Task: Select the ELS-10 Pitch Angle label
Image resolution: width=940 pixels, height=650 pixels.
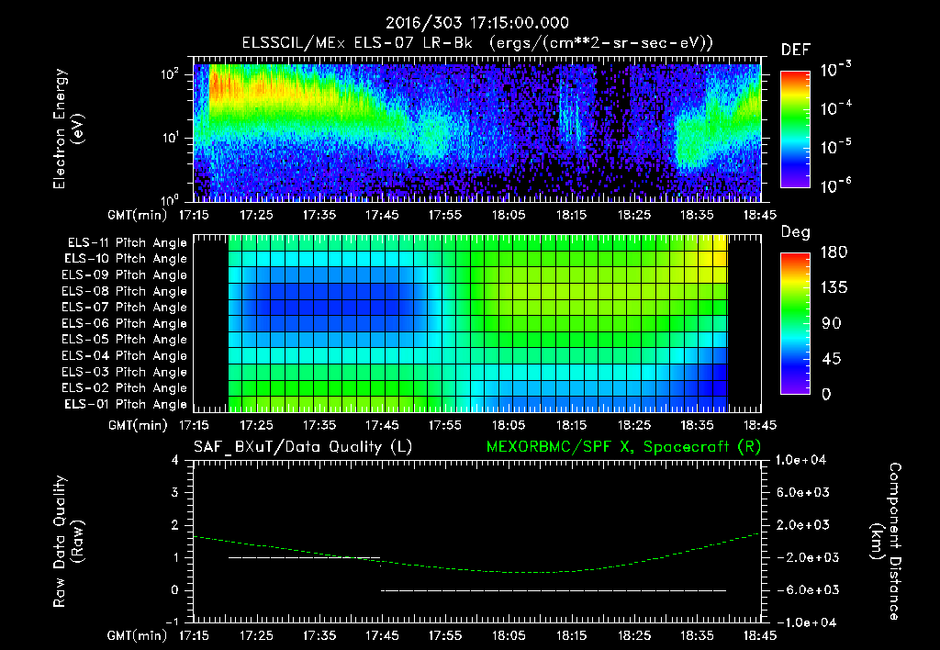Action: point(126,259)
